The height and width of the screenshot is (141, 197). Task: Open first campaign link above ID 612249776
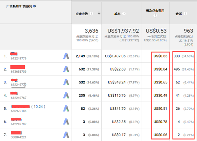tap(14, 54)
